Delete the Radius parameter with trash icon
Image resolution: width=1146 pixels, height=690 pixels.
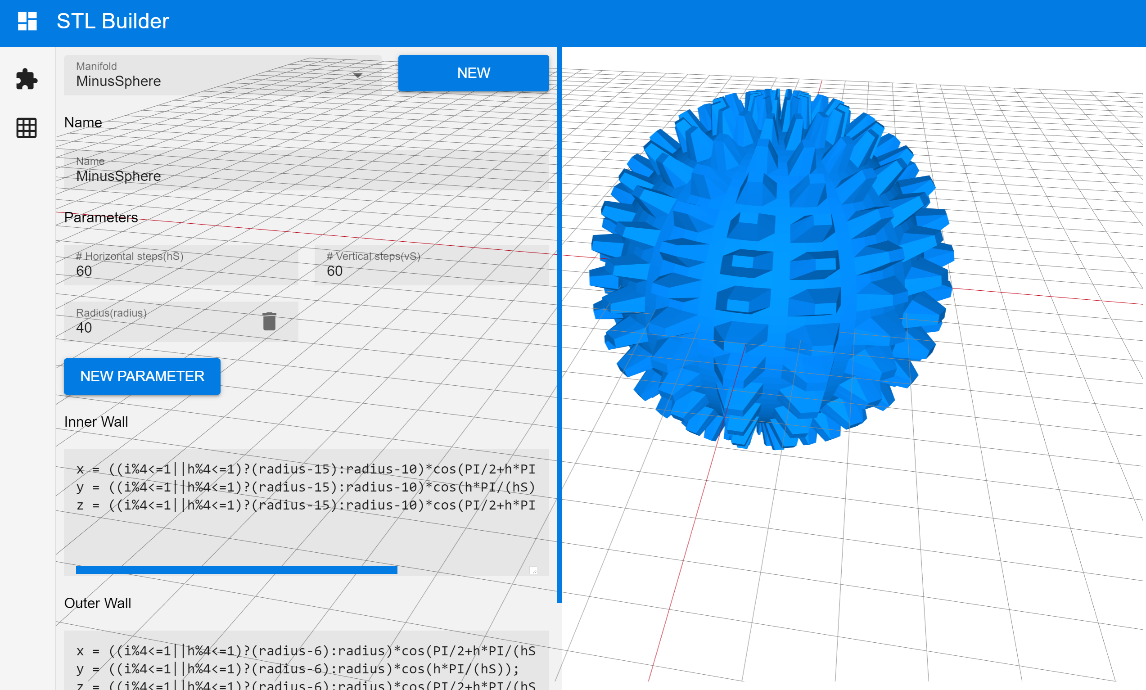[269, 321]
